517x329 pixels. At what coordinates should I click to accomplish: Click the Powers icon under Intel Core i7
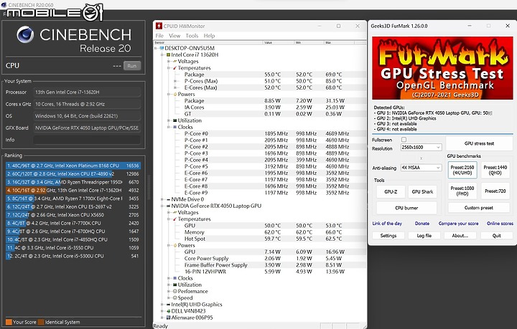tap(174, 94)
